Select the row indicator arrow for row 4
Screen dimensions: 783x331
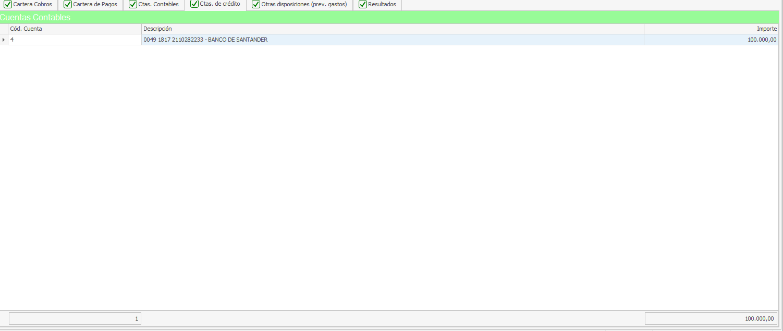[4, 40]
